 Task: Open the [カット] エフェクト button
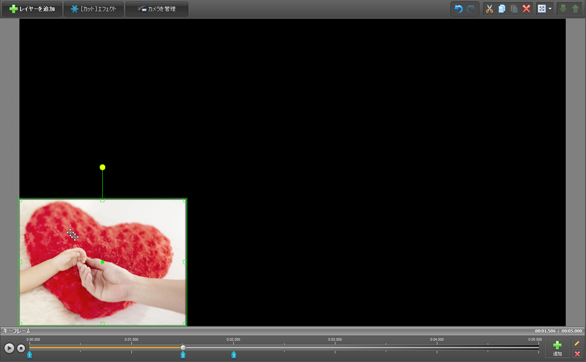tap(94, 9)
